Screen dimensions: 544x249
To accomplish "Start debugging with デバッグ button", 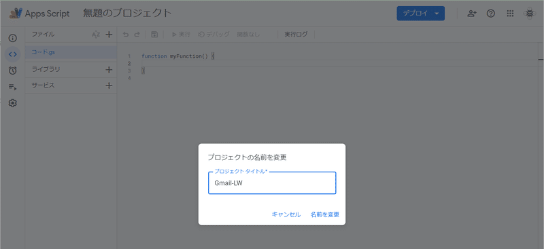I will [x=214, y=35].
